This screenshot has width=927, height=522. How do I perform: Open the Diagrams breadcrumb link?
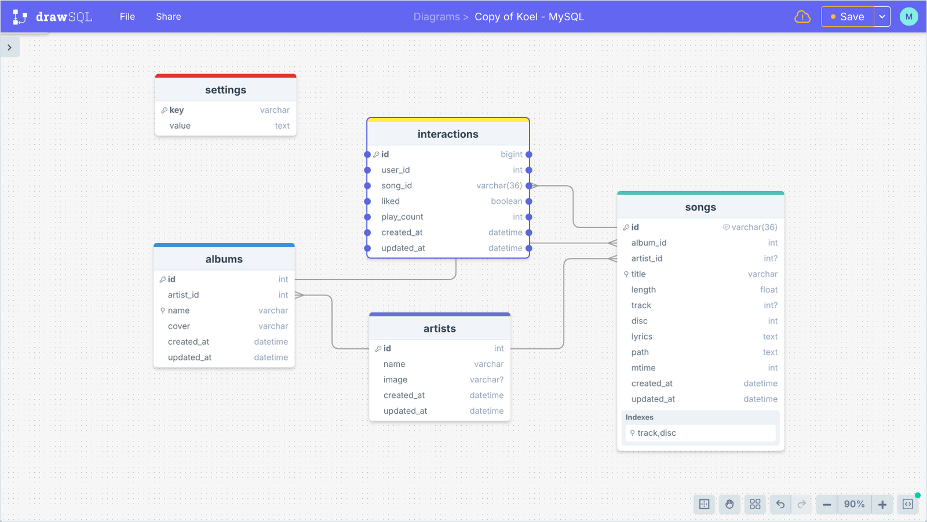pos(437,17)
